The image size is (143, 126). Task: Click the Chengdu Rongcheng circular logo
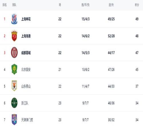click(x=14, y=52)
